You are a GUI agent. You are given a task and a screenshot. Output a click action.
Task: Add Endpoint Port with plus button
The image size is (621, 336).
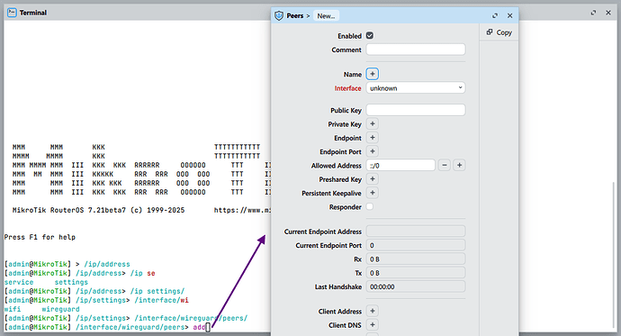(373, 151)
